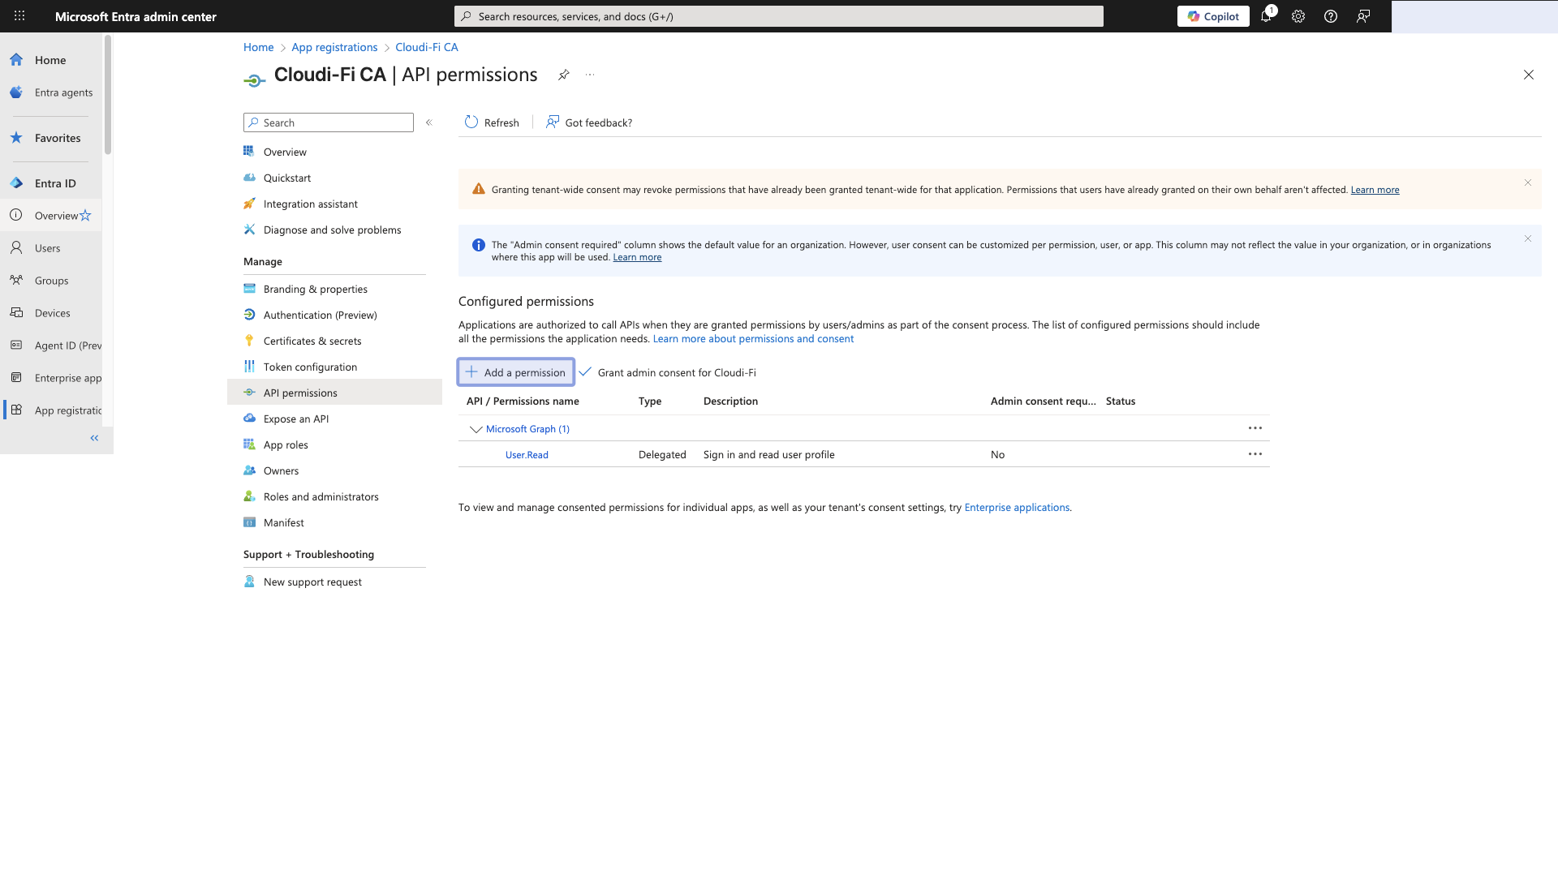Select the Users icon in the sidebar
Image resolution: width=1558 pixels, height=876 pixels.
[x=16, y=248]
